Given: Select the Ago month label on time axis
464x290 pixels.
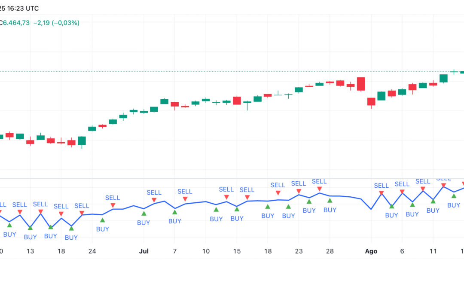Looking at the screenshot, I should tap(371, 251).
